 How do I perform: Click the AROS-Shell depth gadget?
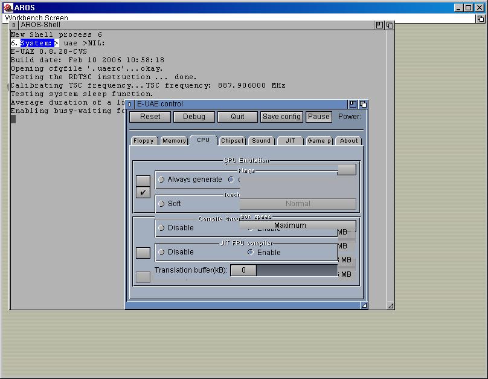click(390, 25)
